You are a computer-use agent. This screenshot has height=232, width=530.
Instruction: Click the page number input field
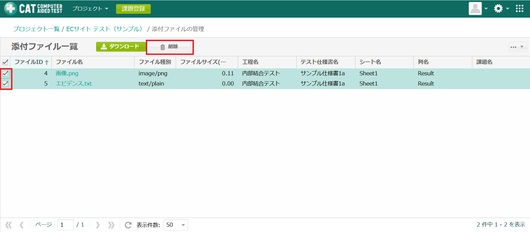[x=65, y=225]
